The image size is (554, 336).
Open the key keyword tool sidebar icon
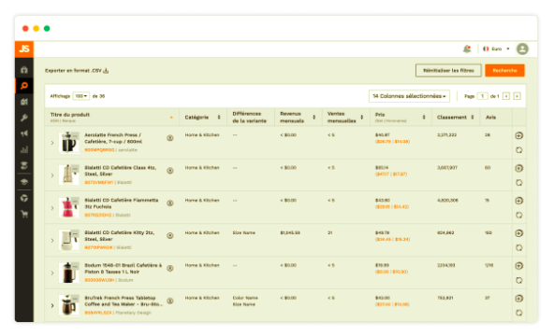[x=24, y=118]
